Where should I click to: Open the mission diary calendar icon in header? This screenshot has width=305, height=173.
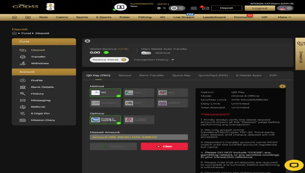[x=194, y=8]
